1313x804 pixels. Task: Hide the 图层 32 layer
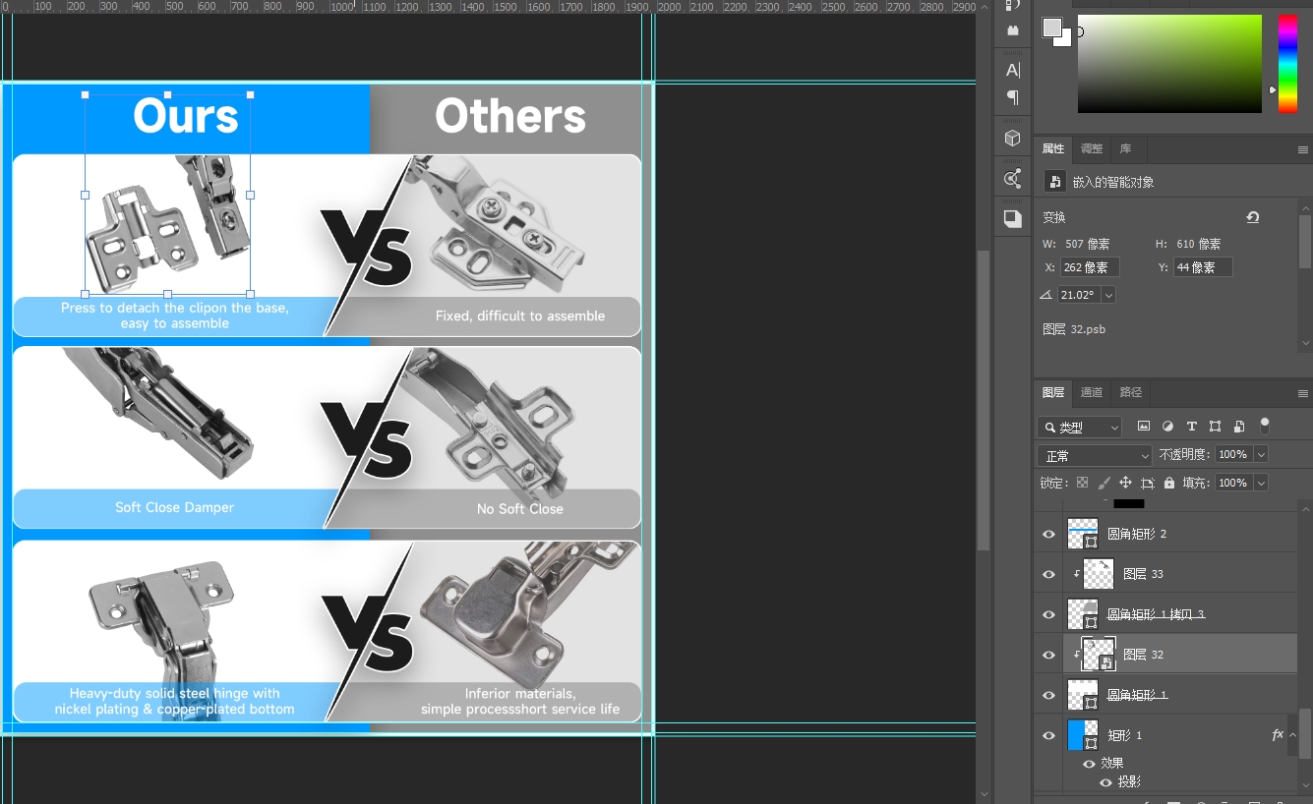point(1048,655)
